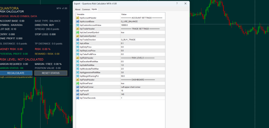Click the InpPanelX integer type icon
The image size is (269, 128).
pyautogui.click(x=77, y=91)
